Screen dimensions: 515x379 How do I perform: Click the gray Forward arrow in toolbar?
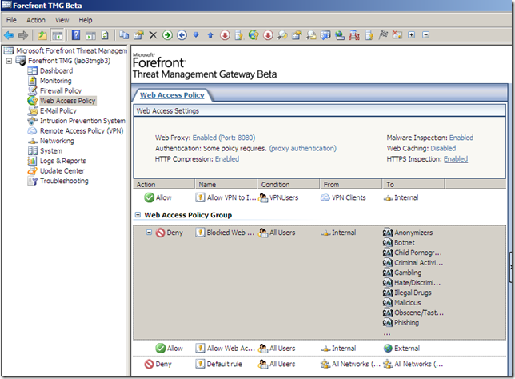[x=23, y=35]
